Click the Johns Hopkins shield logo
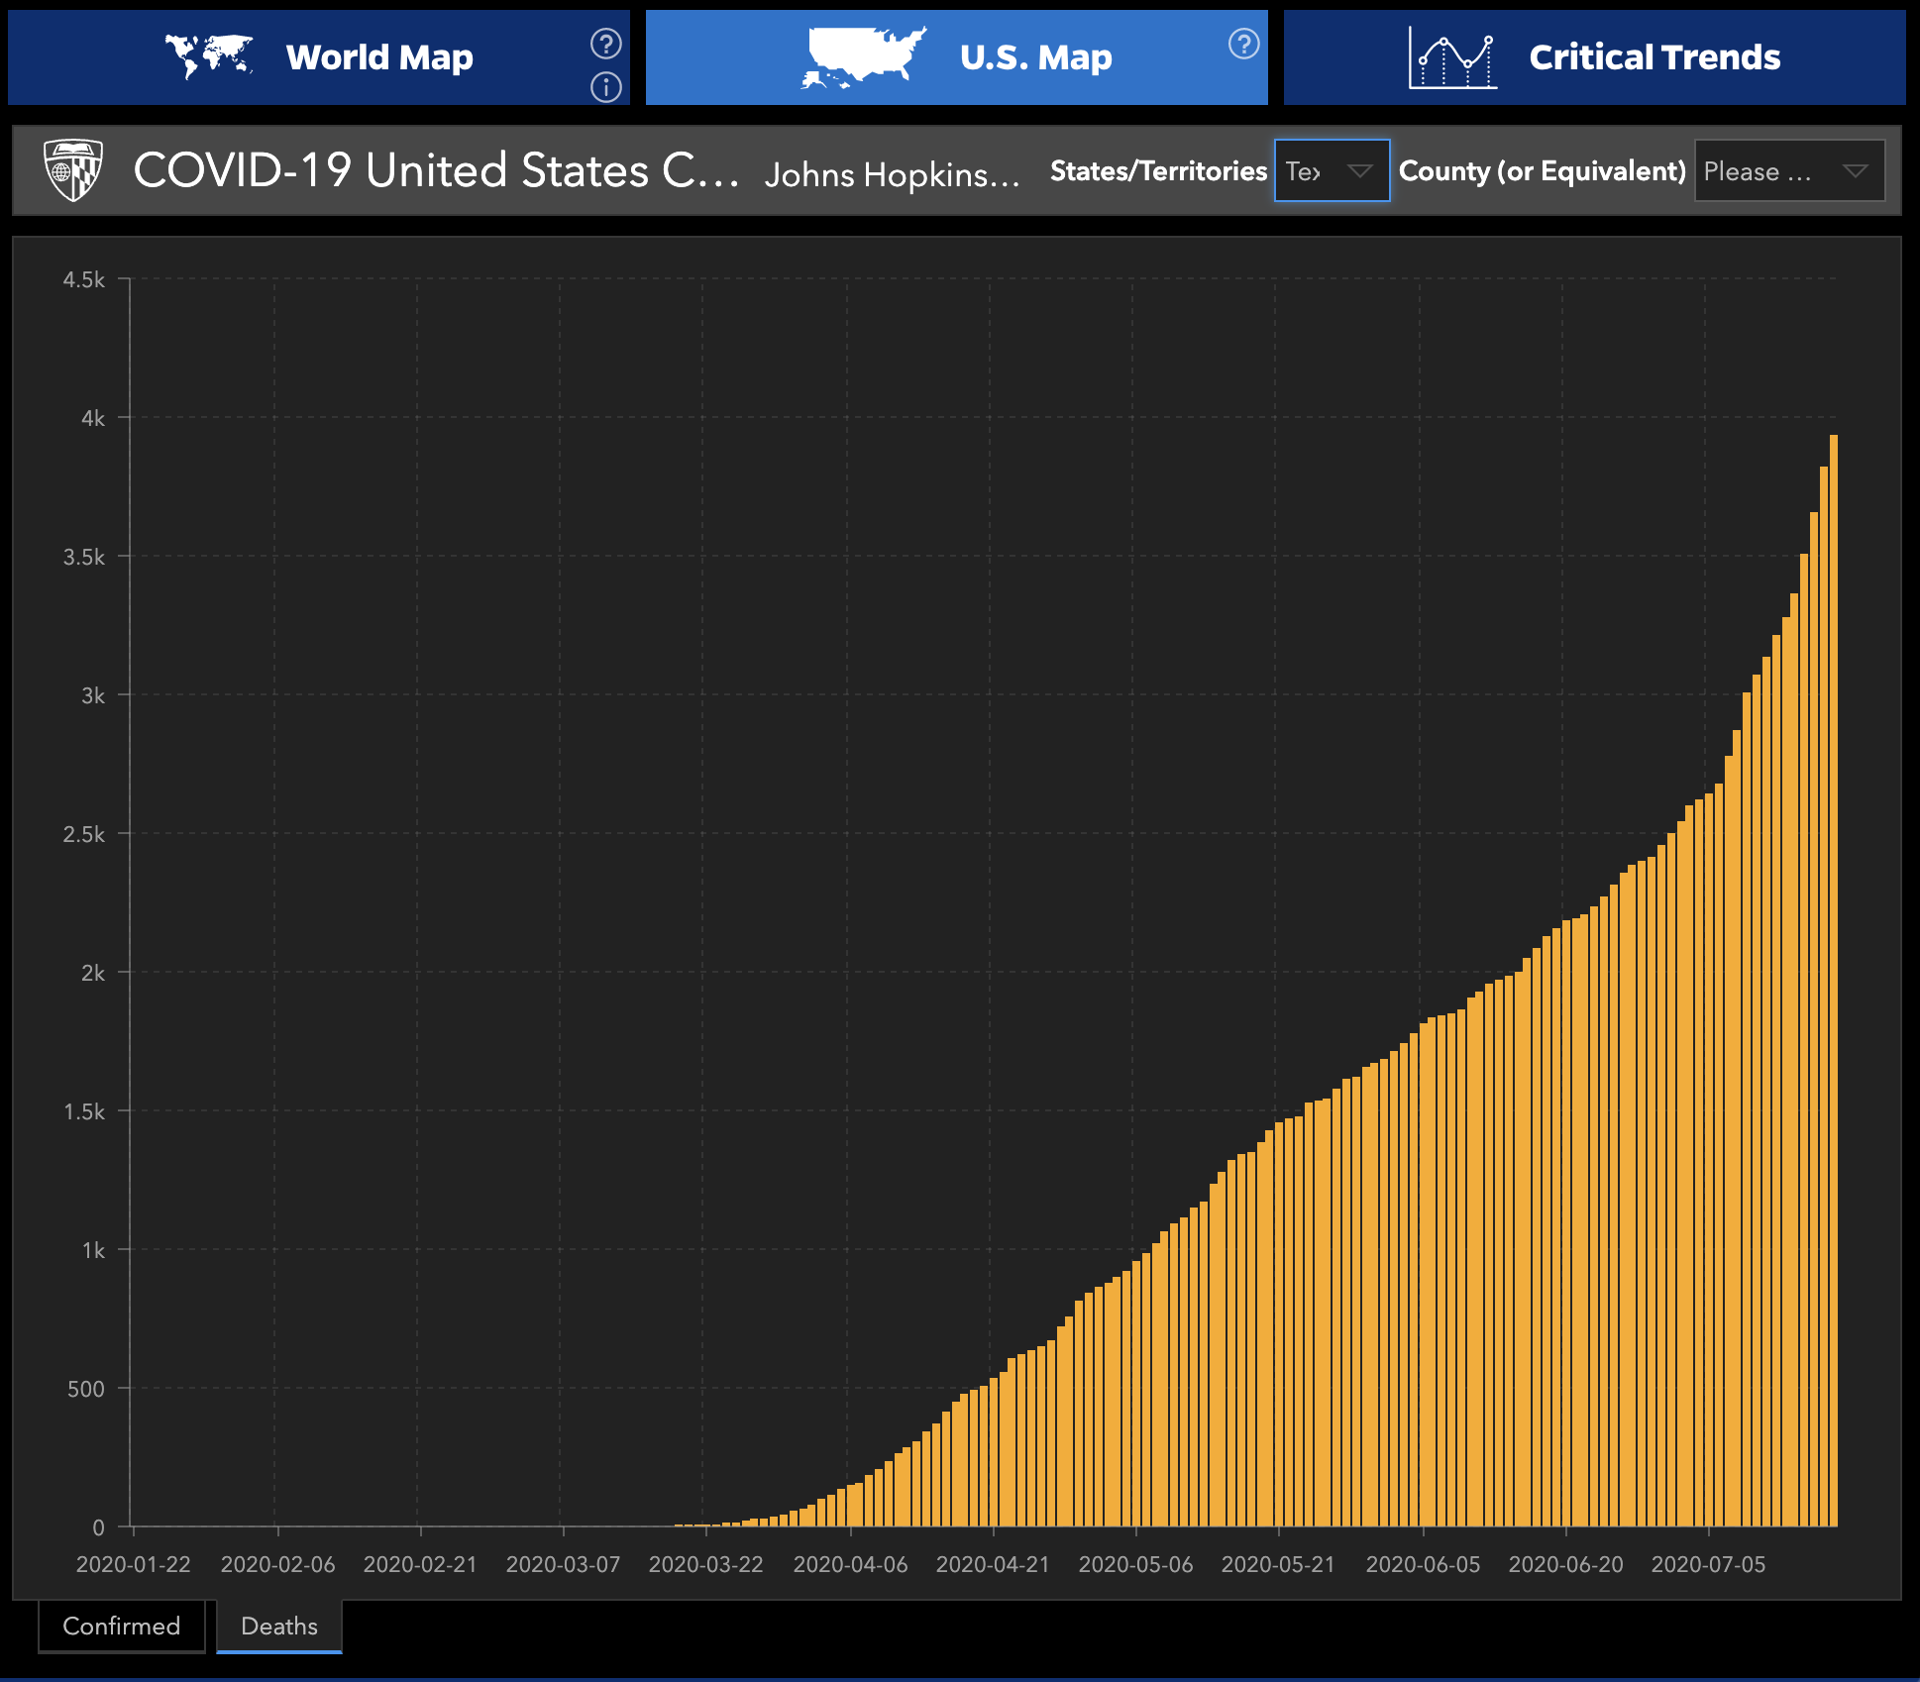The image size is (1920, 1682). tap(73, 170)
